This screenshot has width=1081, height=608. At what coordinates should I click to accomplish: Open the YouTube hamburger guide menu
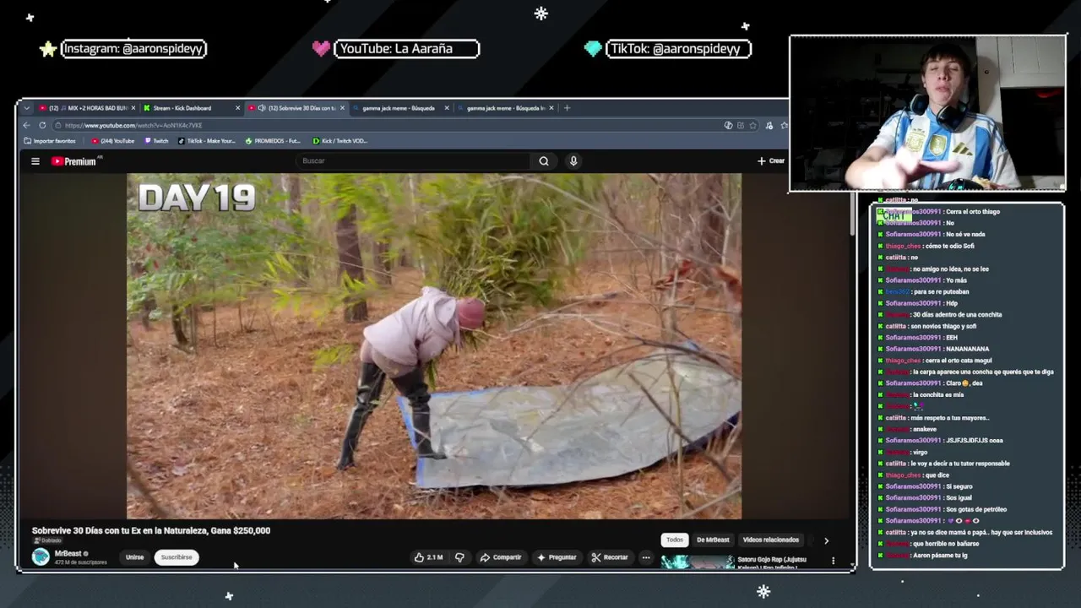click(x=35, y=161)
